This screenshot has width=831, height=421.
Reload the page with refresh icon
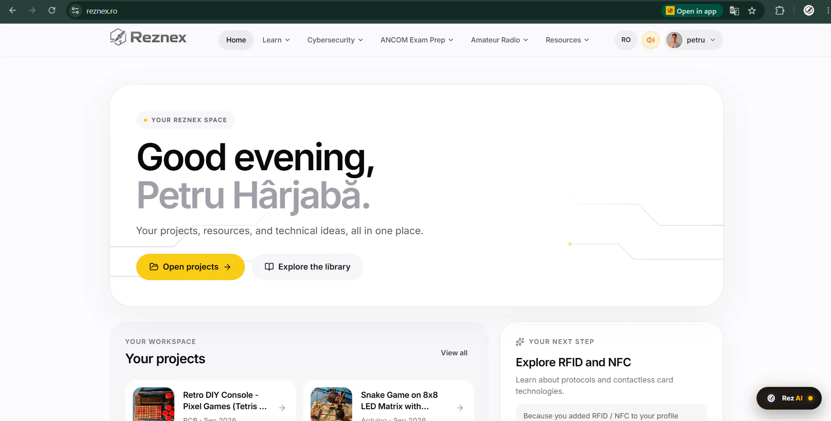(52, 11)
